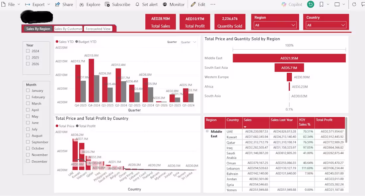Check the June month checkbox
Viewport: 365px width, 196px height.
[x=28, y=123]
